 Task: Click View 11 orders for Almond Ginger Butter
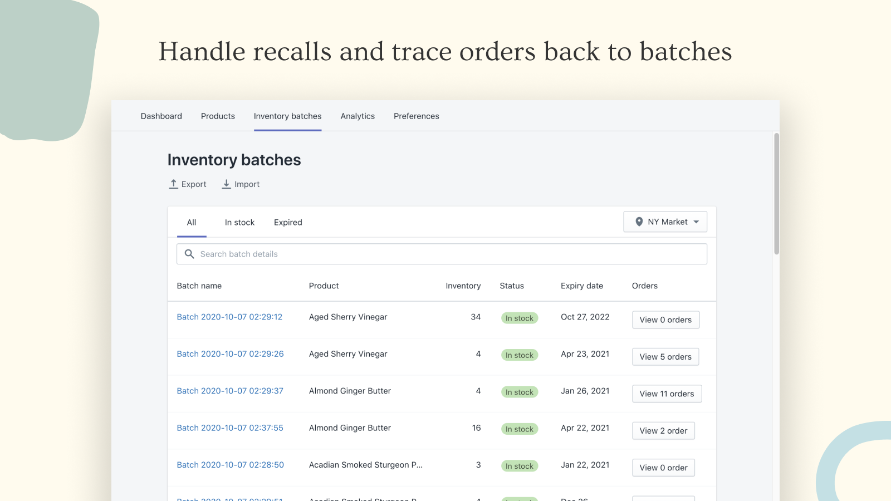[x=667, y=394]
